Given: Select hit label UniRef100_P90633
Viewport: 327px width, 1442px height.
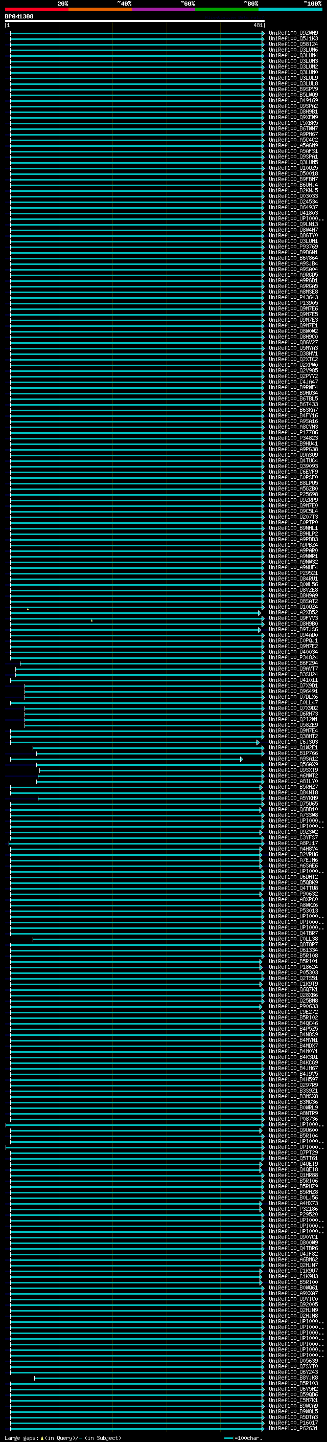Looking at the screenshot, I should tap(293, 1007).
